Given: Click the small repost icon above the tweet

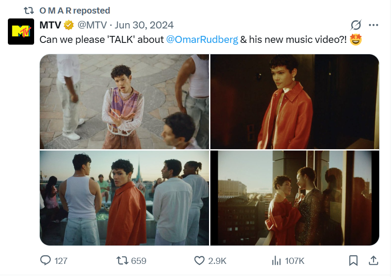Looking at the screenshot, I should click(x=28, y=10).
